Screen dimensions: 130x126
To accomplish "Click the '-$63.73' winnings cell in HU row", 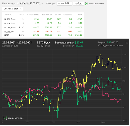I will tap(36, 31).
